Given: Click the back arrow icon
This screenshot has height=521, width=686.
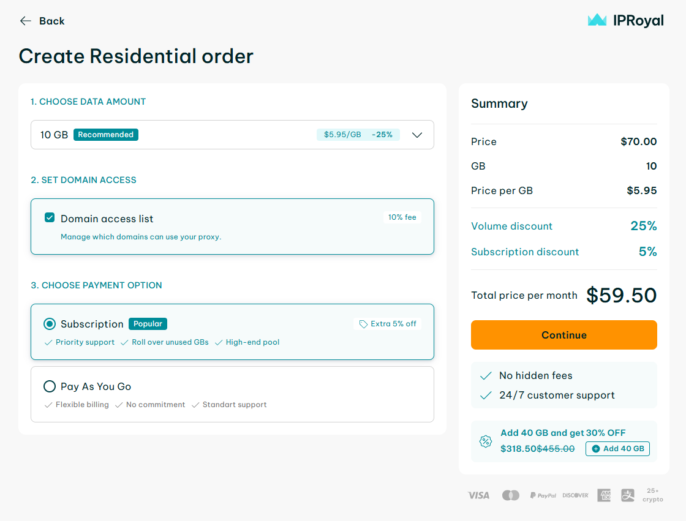Looking at the screenshot, I should click(25, 21).
